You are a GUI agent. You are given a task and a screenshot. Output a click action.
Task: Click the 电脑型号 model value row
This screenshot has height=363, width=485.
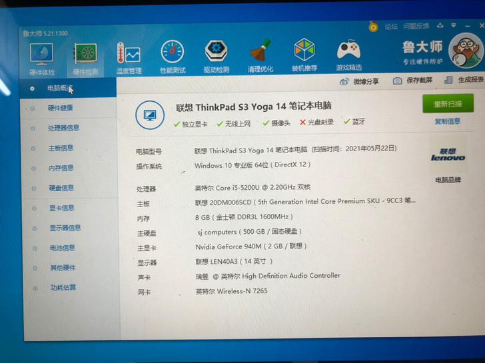(295, 149)
